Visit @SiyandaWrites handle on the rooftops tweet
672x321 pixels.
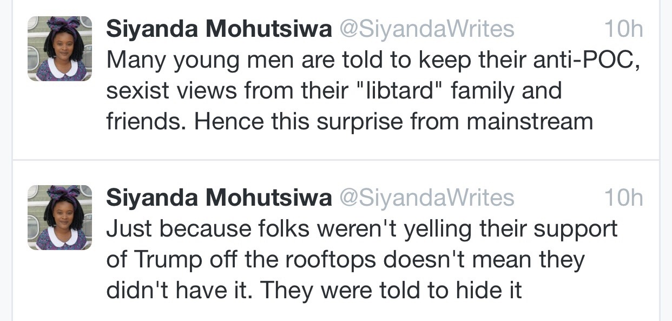coord(426,198)
